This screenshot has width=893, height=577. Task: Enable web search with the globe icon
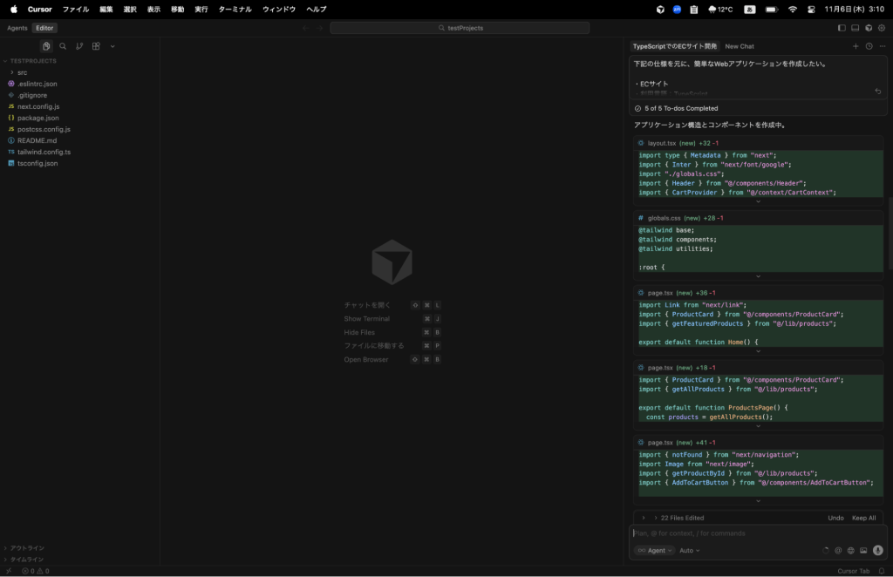click(851, 550)
